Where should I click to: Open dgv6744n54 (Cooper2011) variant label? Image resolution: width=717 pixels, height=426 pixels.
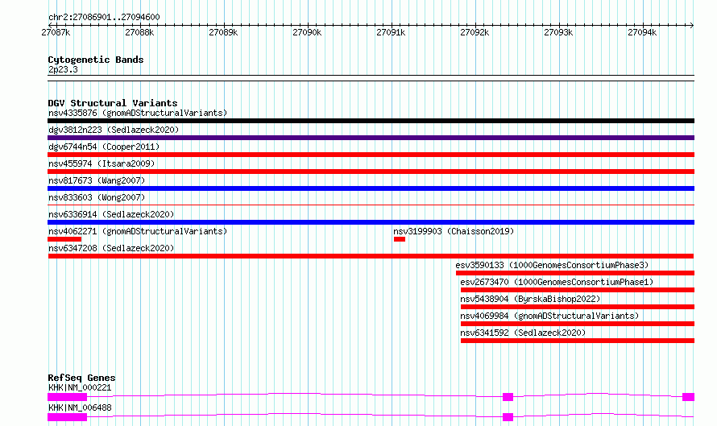click(x=104, y=147)
